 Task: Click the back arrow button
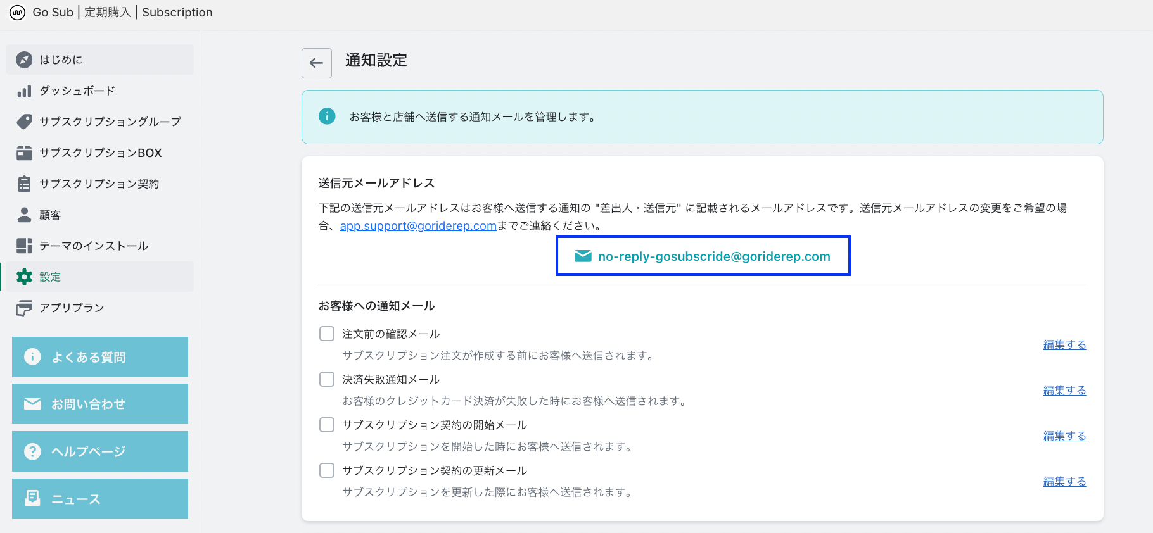[x=316, y=63]
